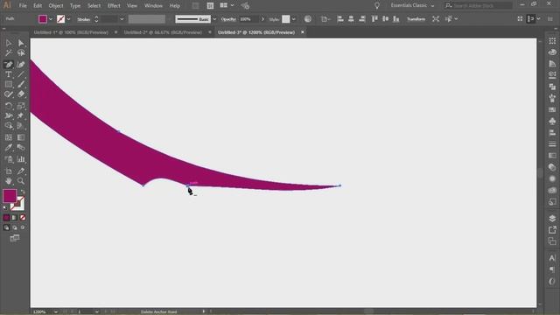This screenshot has width=560, height=315.
Task: Pick the Shaper tool
Action: (x=9, y=94)
